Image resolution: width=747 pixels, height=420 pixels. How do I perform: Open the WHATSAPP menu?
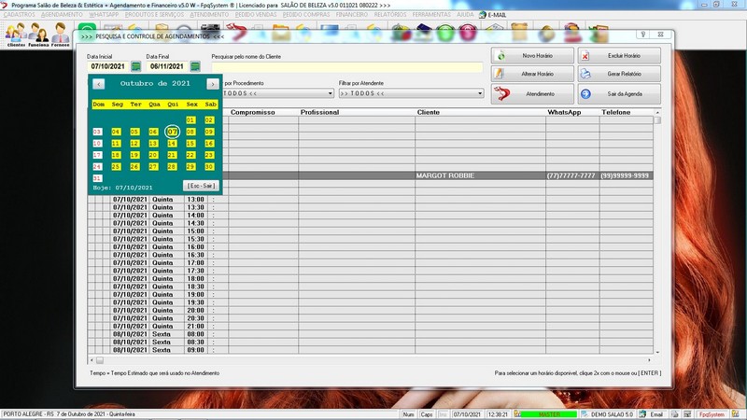point(104,15)
